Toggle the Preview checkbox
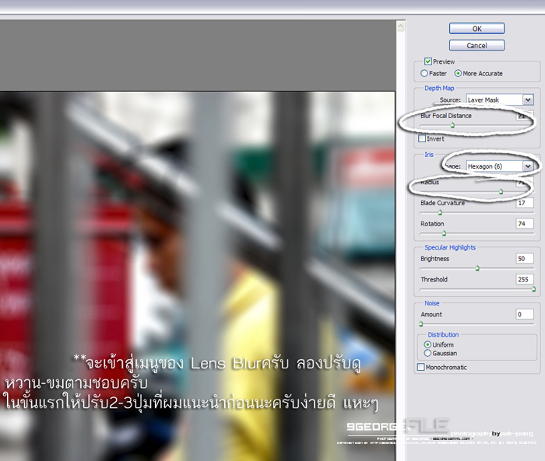Viewport: 545px width, 461px height. [x=428, y=61]
